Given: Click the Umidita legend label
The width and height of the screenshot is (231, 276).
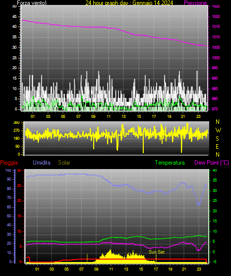Looking at the screenshot, I should pyautogui.click(x=42, y=163).
